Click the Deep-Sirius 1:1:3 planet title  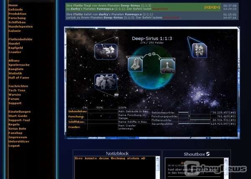click(152, 38)
